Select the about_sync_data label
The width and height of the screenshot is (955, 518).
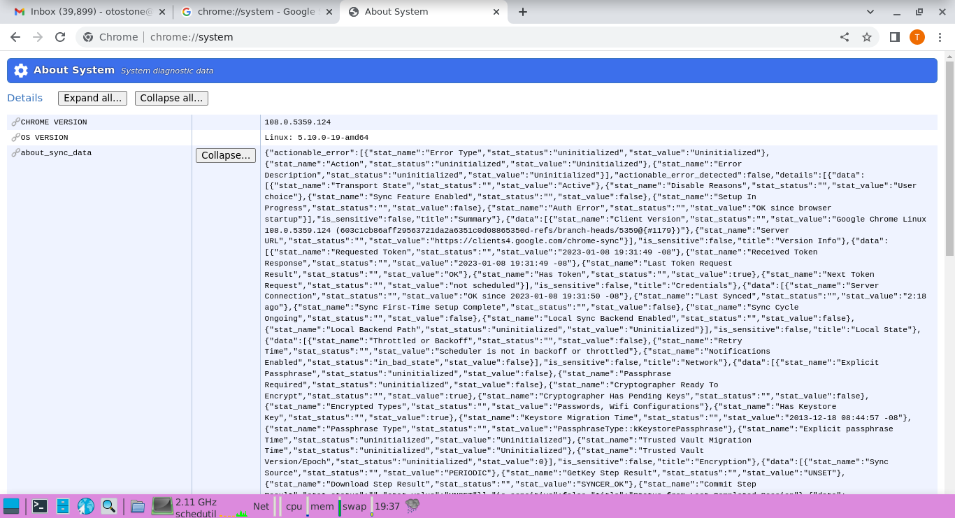pos(56,153)
